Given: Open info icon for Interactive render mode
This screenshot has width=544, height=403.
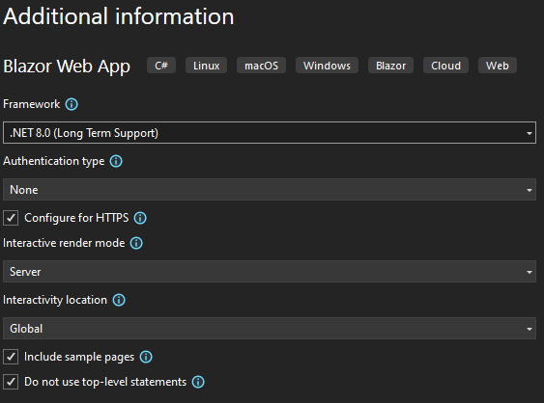Looking at the screenshot, I should [x=136, y=243].
